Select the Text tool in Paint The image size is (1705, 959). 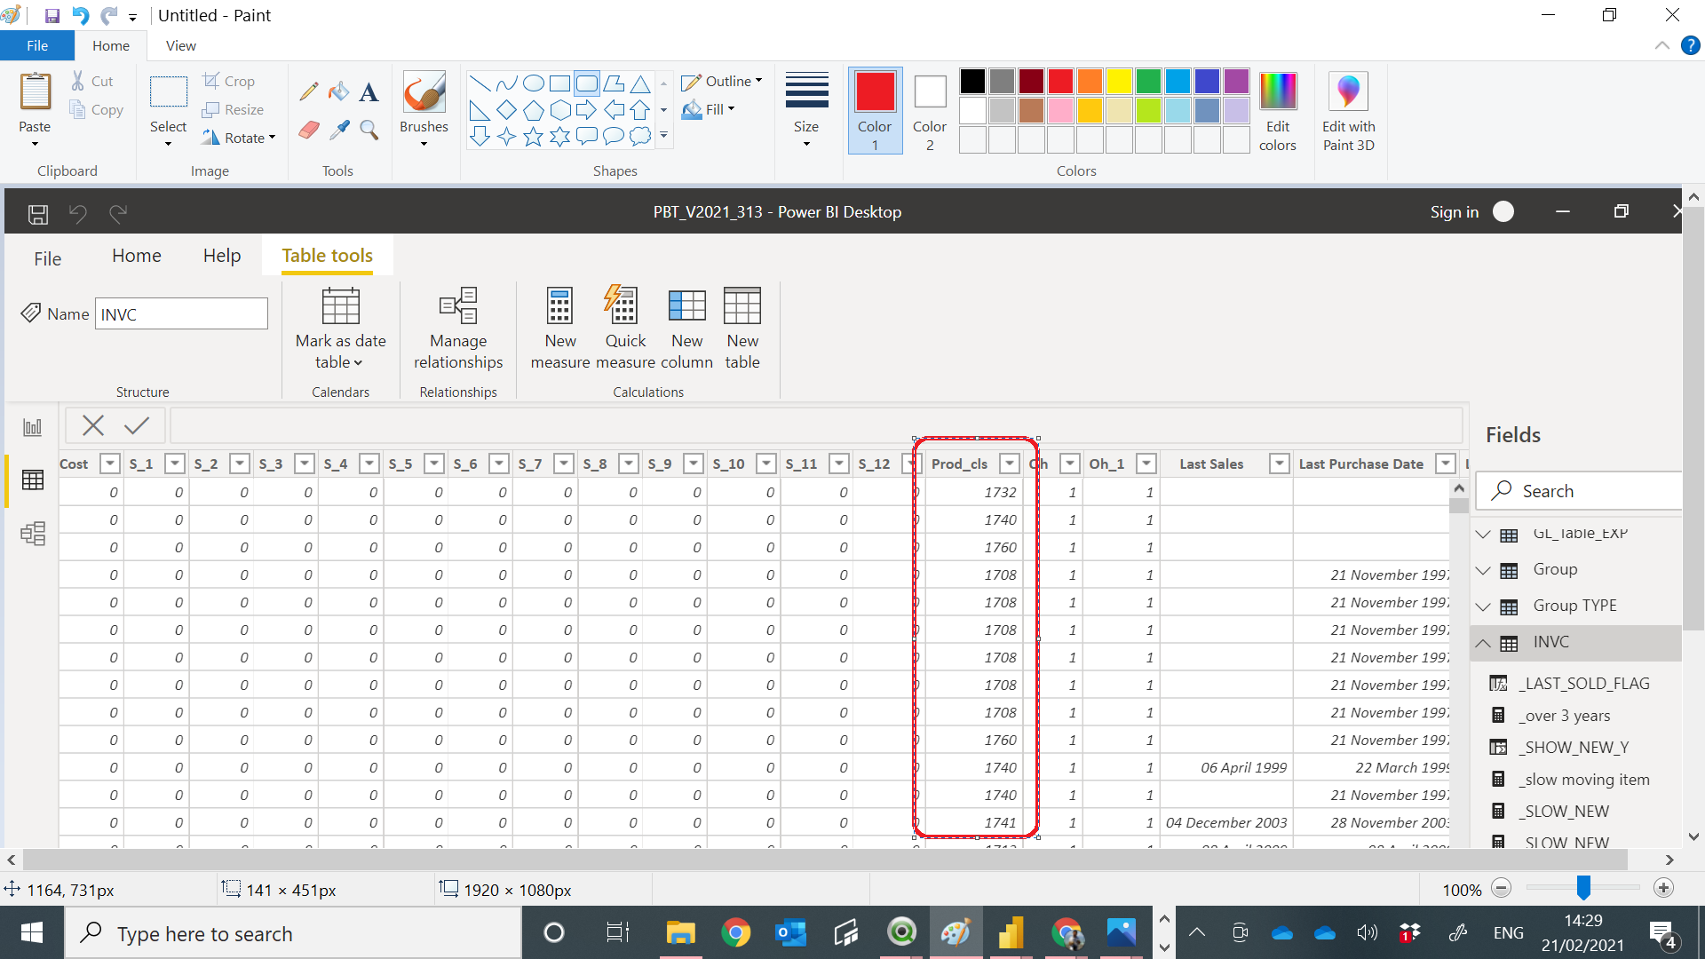369,91
